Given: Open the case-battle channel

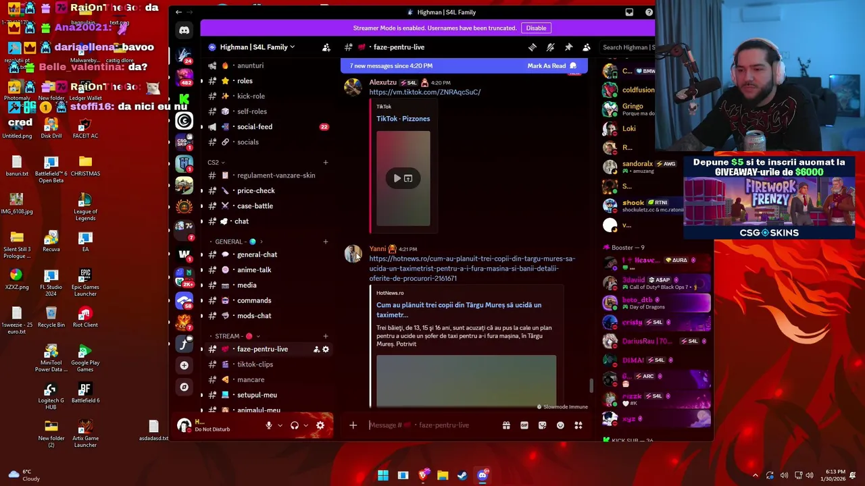Looking at the screenshot, I should [268, 206].
